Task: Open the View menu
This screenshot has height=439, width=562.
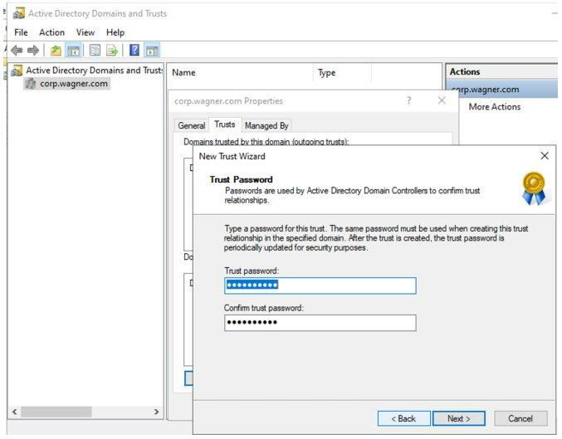Action: [86, 32]
